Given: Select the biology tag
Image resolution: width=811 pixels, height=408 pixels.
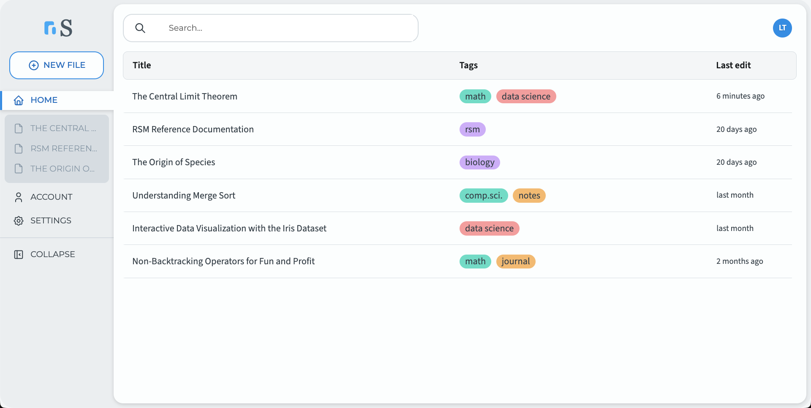Looking at the screenshot, I should (x=479, y=163).
